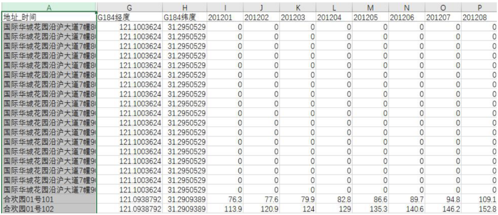The height and width of the screenshot is (215, 498).
Task: Select the cell containing 86.6
Action: [x=370, y=199]
